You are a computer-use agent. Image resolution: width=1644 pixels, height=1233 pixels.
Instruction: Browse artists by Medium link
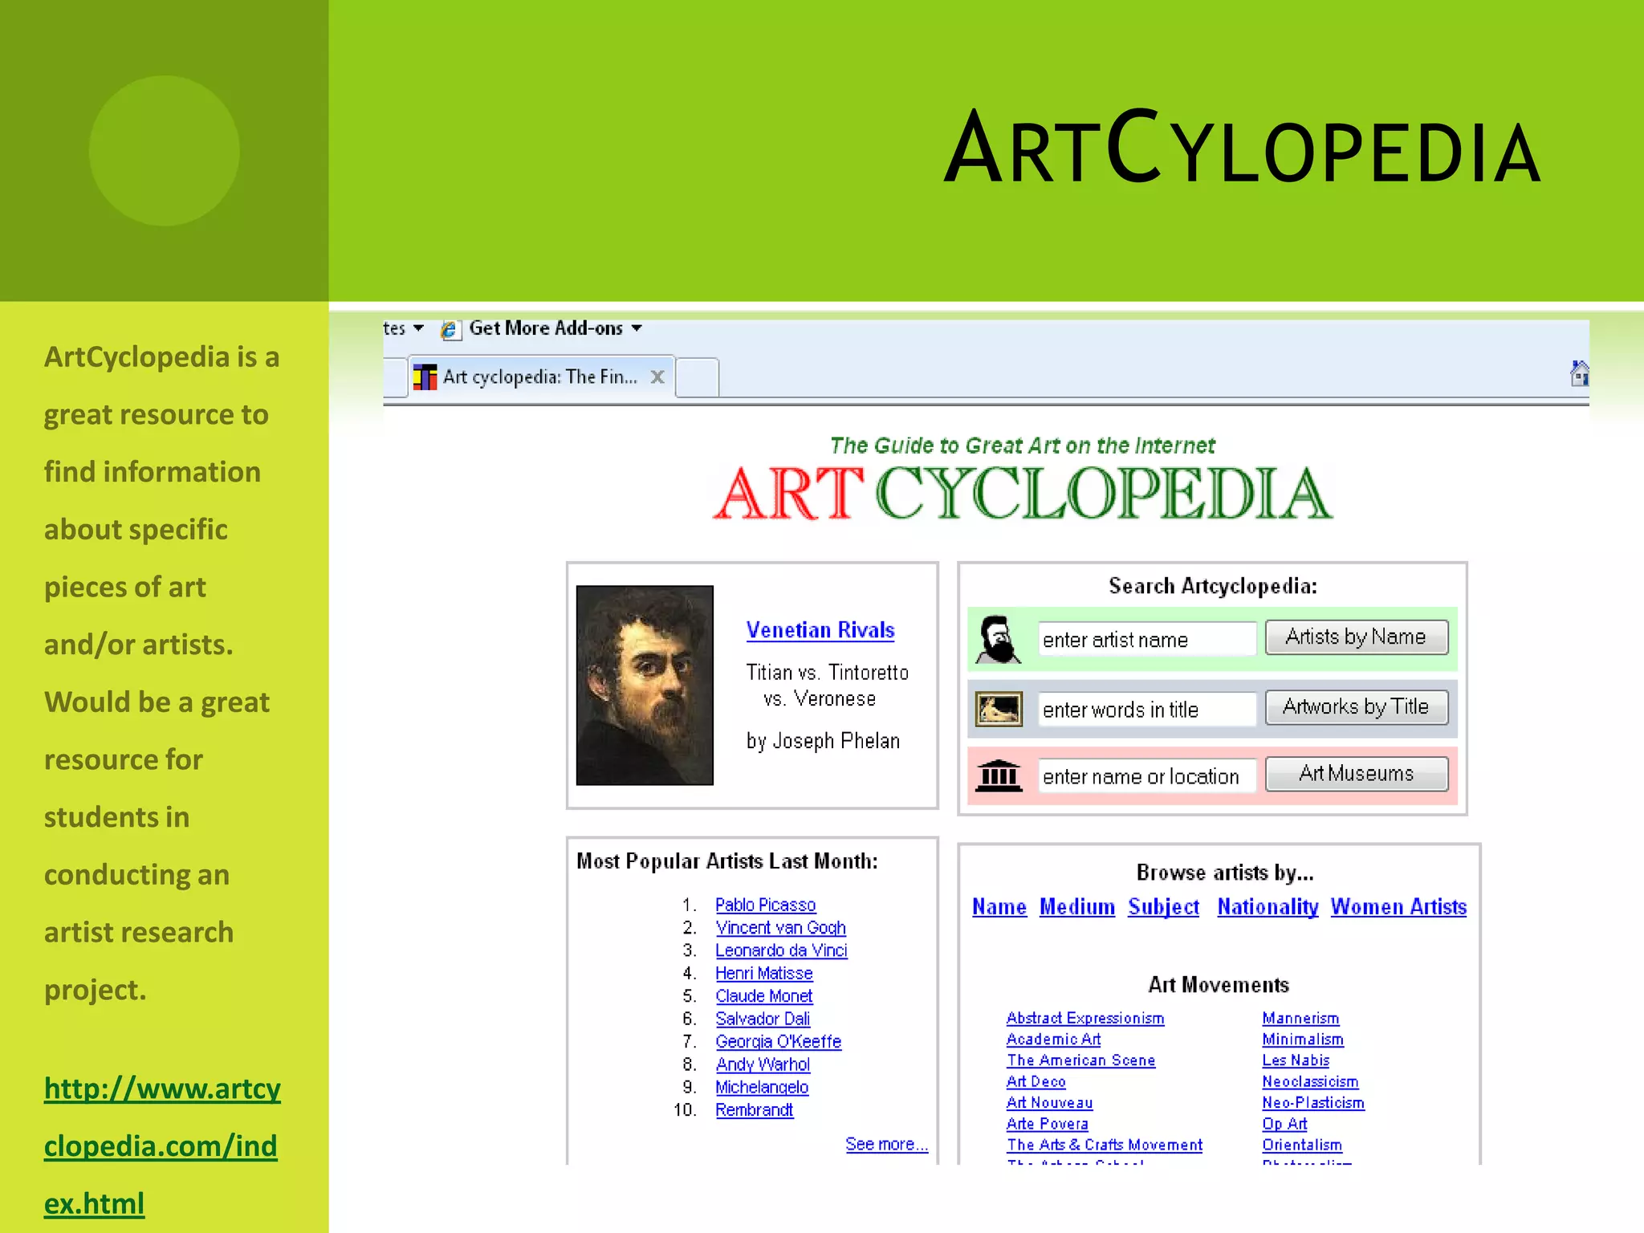click(x=1077, y=907)
